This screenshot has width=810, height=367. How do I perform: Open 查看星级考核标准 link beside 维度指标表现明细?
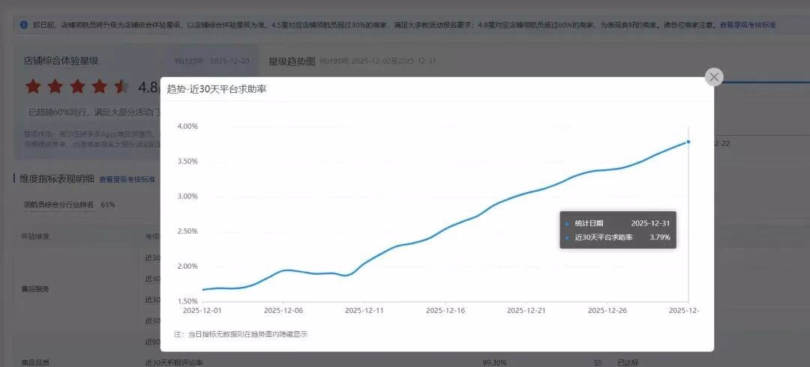[127, 180]
